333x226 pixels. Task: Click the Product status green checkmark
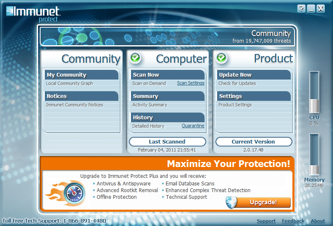point(221,58)
